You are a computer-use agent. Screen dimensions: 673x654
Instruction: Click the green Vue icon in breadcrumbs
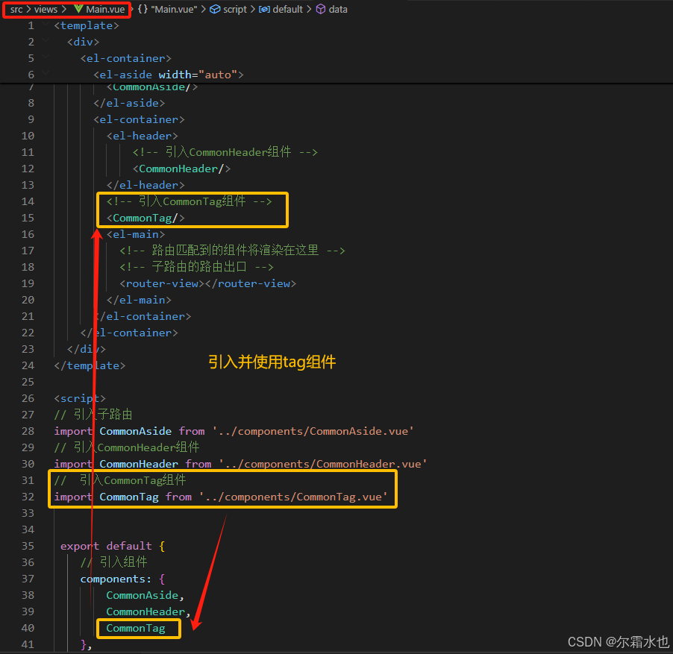[x=78, y=9]
